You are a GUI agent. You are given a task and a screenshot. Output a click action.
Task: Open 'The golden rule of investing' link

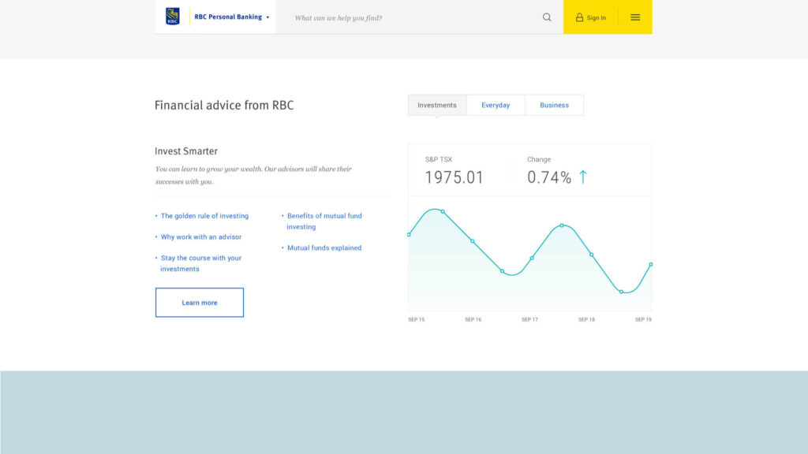tap(204, 216)
